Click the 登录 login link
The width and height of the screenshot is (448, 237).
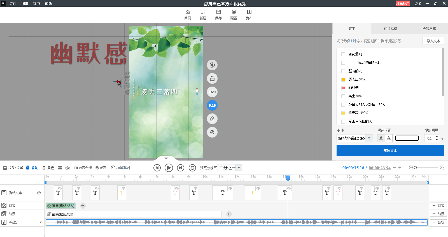(418, 4)
